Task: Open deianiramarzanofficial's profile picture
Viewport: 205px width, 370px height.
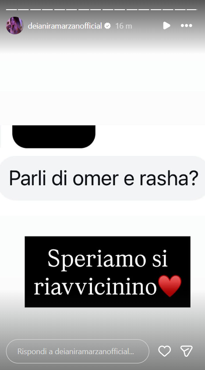Action: [15, 26]
